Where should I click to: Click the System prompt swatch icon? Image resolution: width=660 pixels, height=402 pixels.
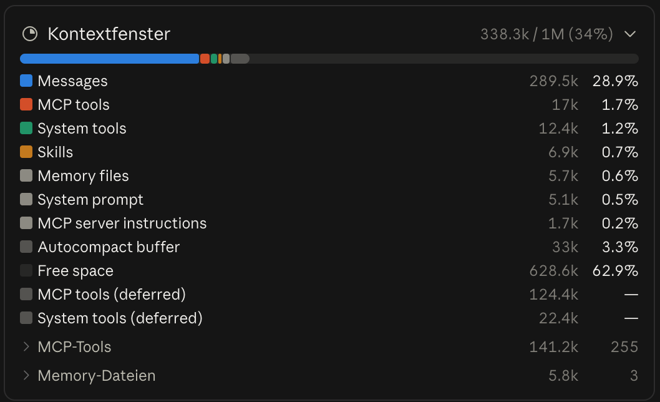coord(26,199)
